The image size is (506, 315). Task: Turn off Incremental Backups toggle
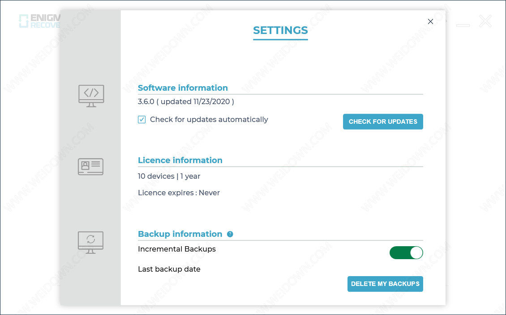pos(406,252)
